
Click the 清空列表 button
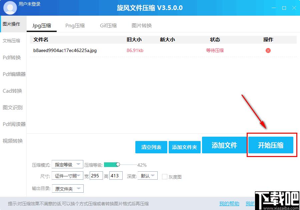[151, 147]
